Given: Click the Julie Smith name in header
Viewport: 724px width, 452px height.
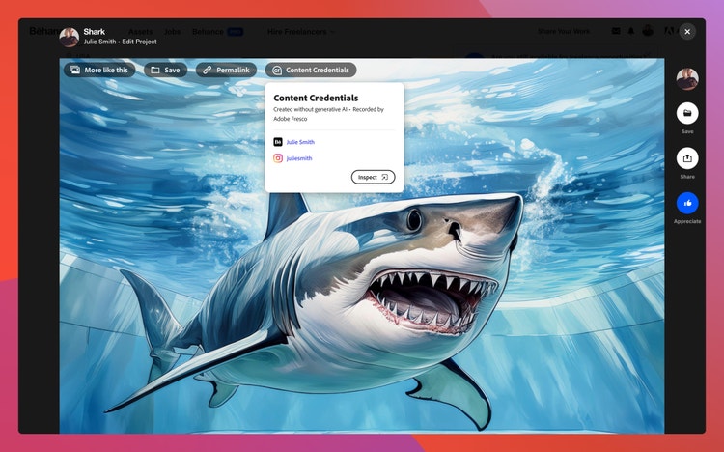Looking at the screenshot, I should (99, 42).
